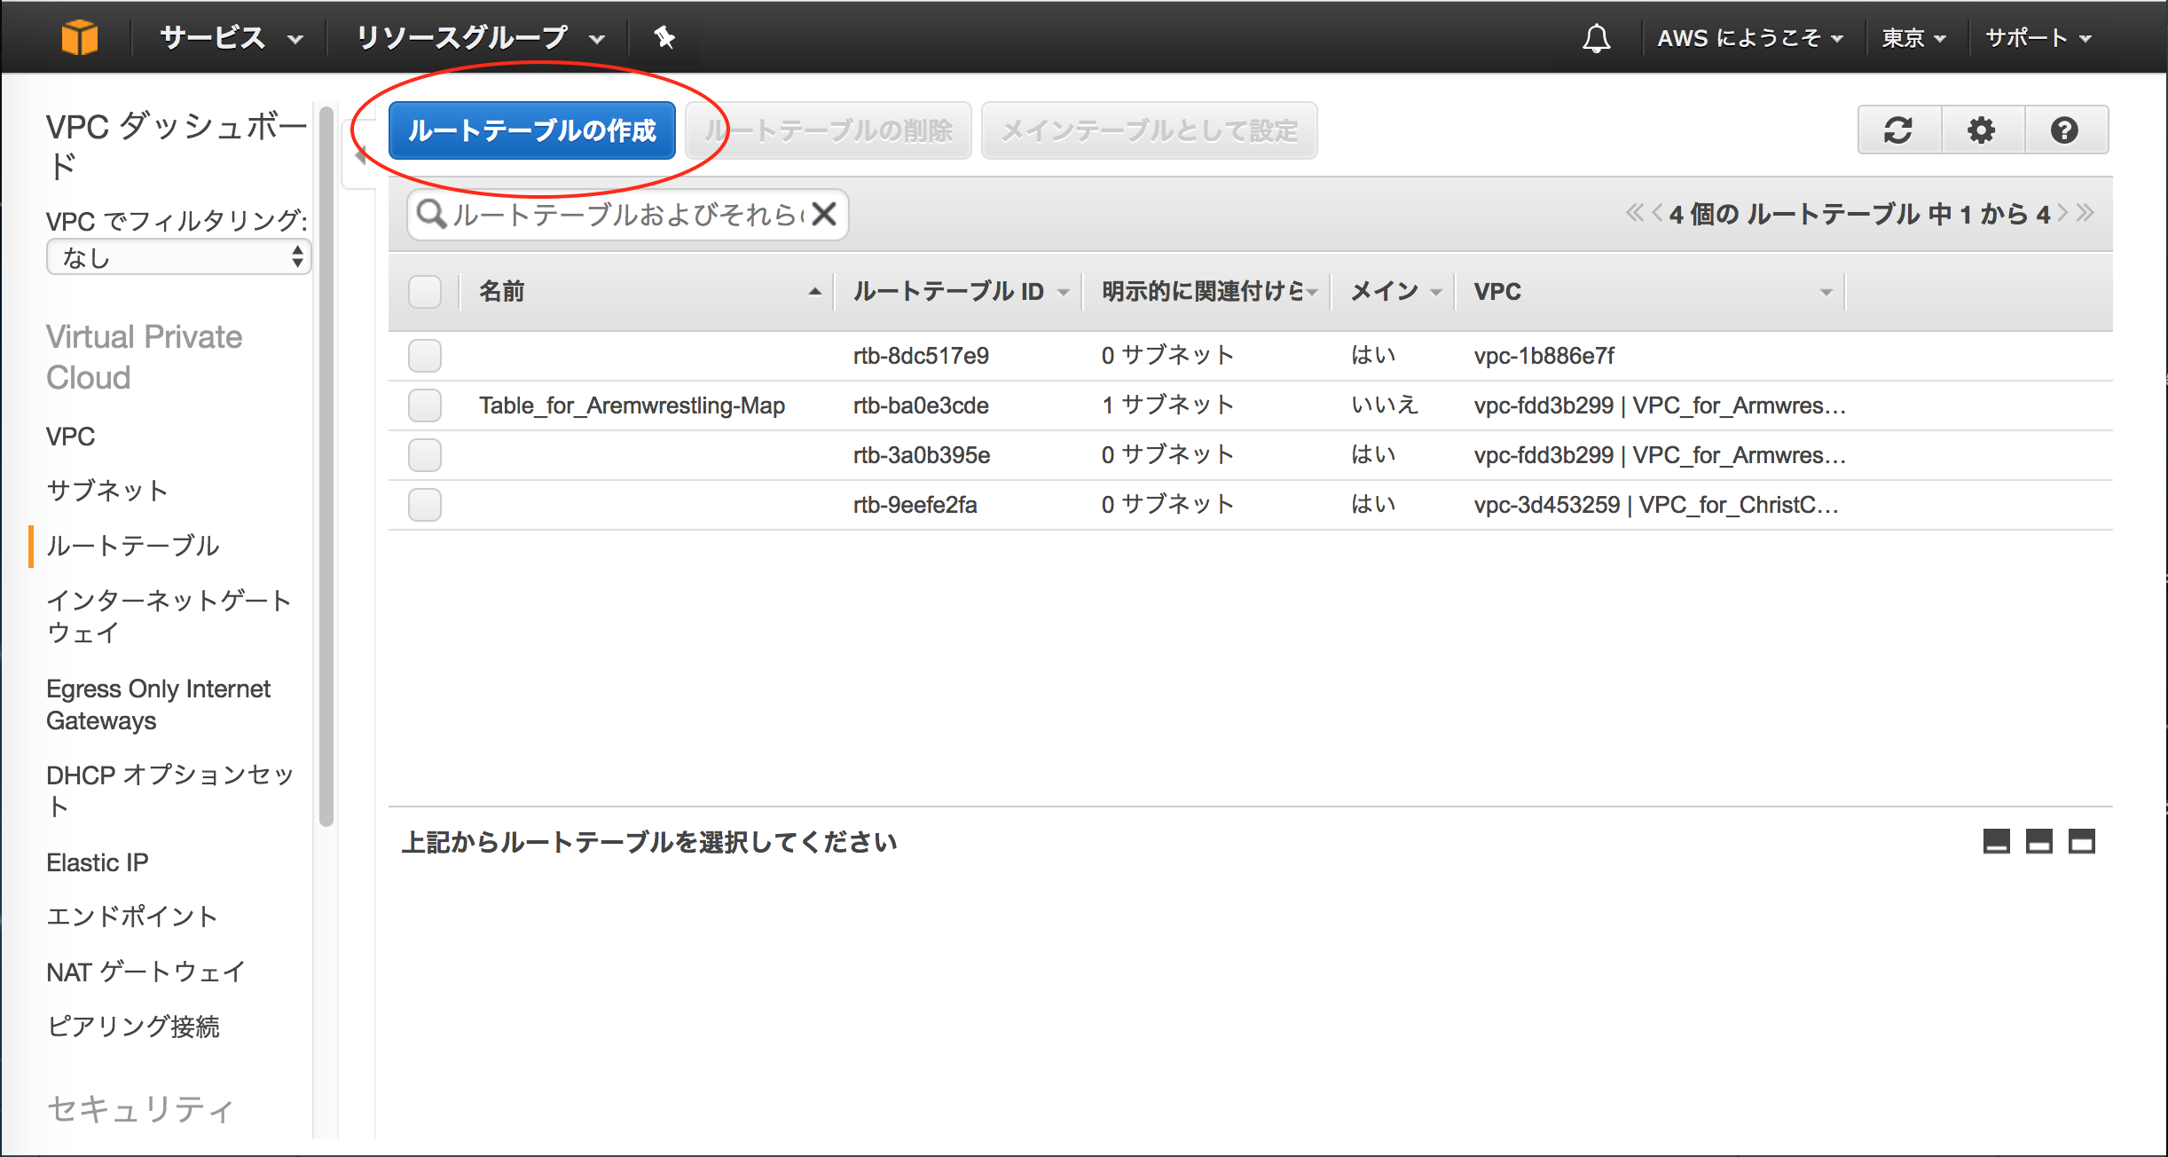
Task: Click the refresh icon button
Action: click(x=1897, y=130)
